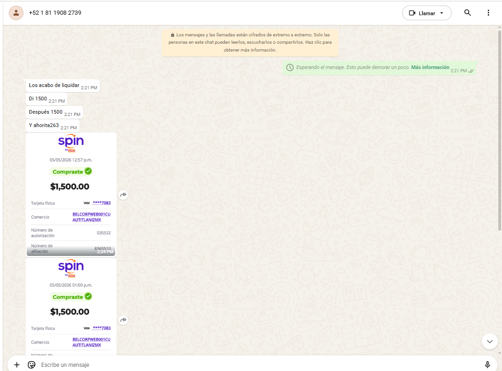Click the clock icon on the pending message
The width and height of the screenshot is (502, 371).
pyautogui.click(x=290, y=68)
